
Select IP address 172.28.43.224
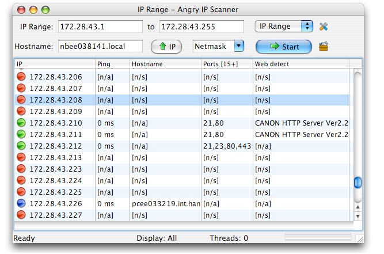(56, 180)
